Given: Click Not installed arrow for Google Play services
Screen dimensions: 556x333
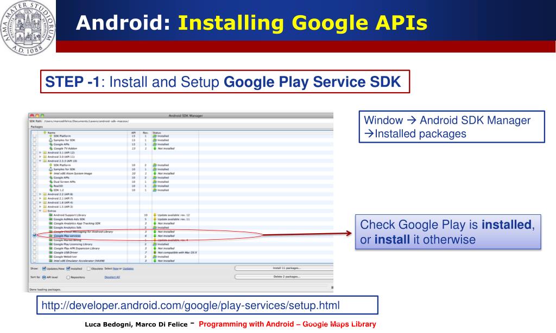Looking at the screenshot, I should (155, 235).
